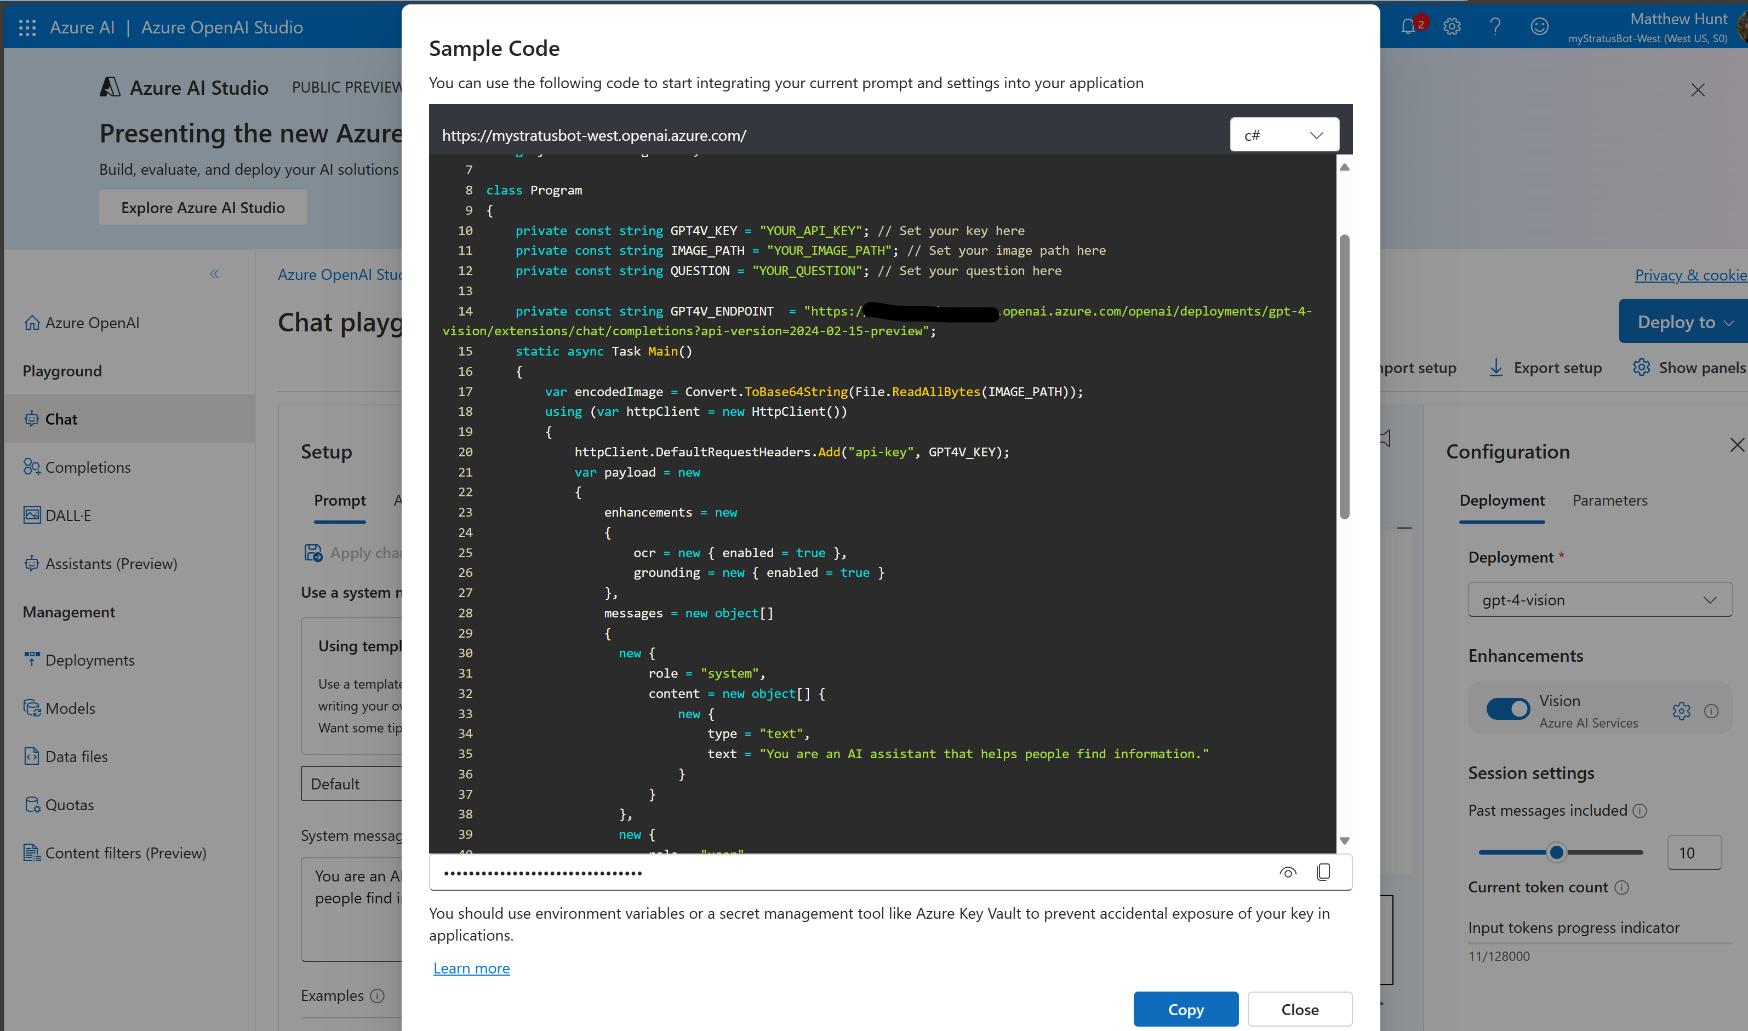
Task: Open Privacy & cookies link
Action: [1690, 275]
